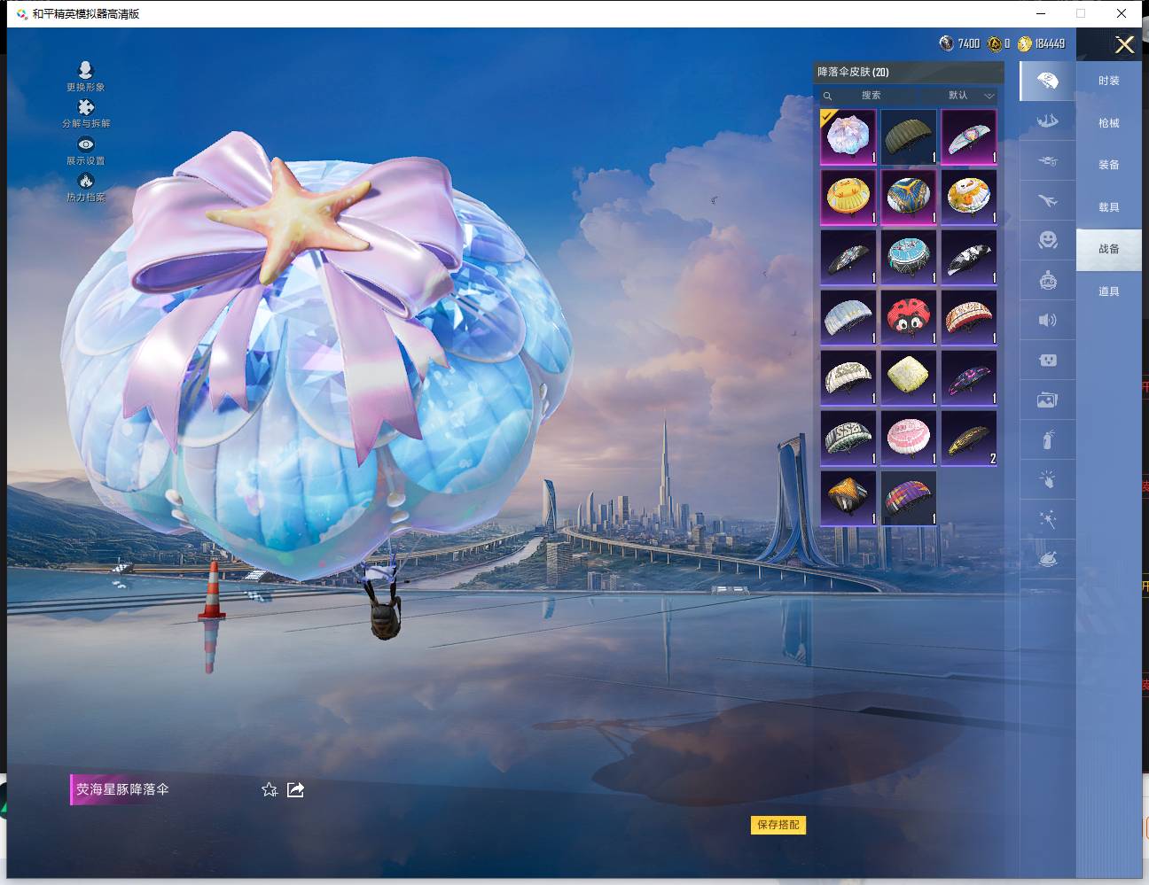Screen dimensions: 1149x885
Task: Select the olive green parachute skin
Action: (x=908, y=136)
